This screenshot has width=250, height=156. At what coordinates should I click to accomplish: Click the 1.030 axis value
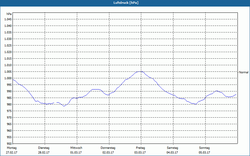8,39
